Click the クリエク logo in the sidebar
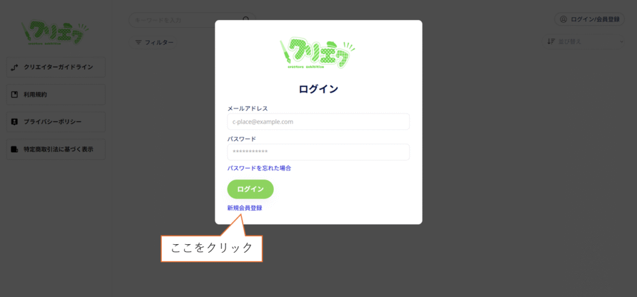637x297 pixels. tap(55, 34)
